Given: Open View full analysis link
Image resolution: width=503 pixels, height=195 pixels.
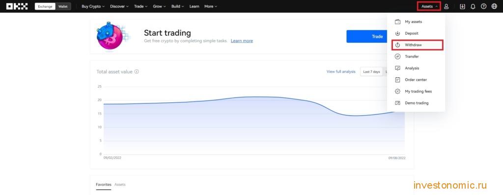Looking at the screenshot, I should tap(341, 72).
